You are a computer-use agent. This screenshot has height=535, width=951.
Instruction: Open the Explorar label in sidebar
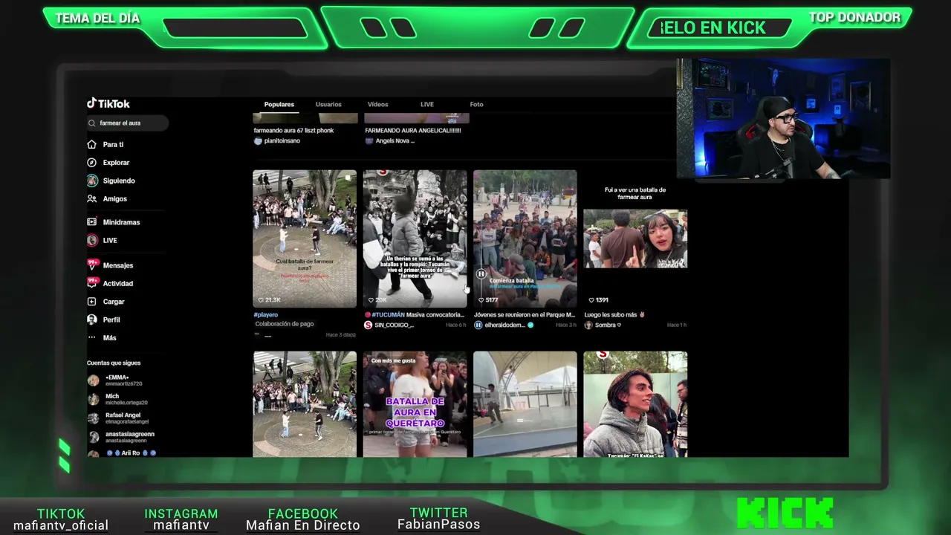[117, 163]
